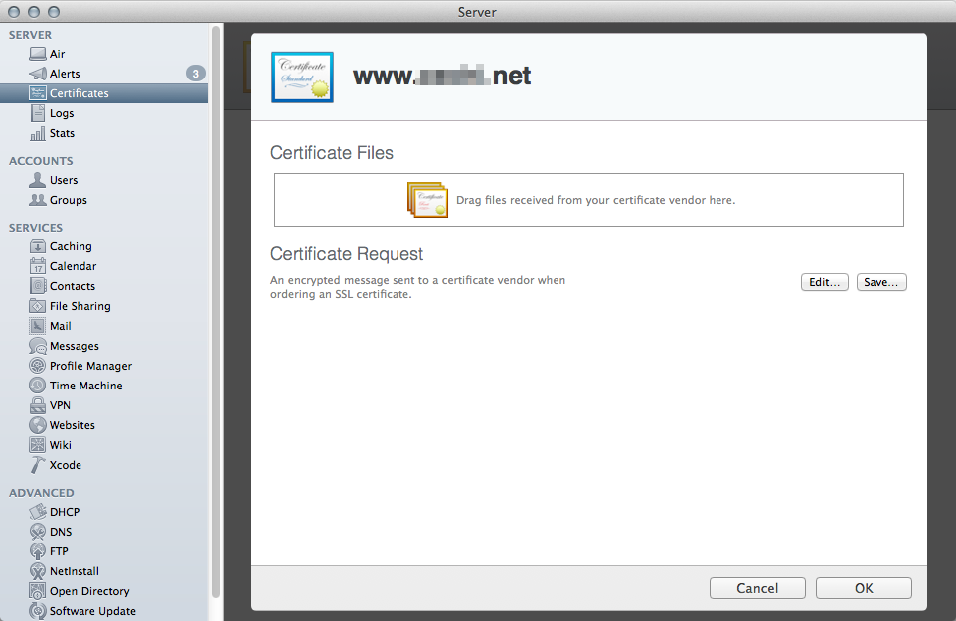Click the Time Machine service icon
956x621 pixels.
coord(38,386)
